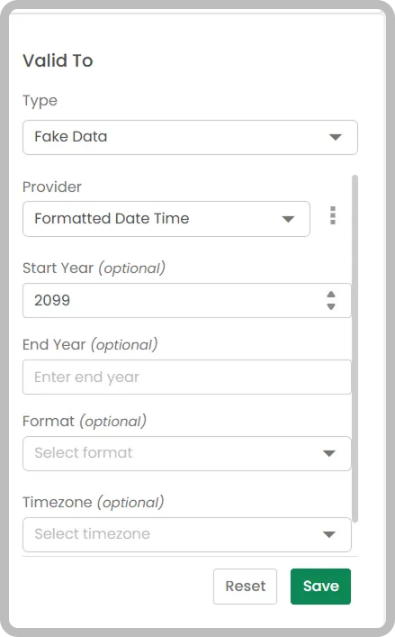
Task: Click the vertical scrollbar of the form
Action: (355, 349)
